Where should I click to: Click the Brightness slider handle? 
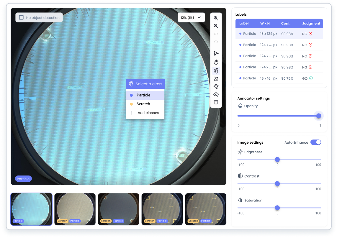[277, 160]
